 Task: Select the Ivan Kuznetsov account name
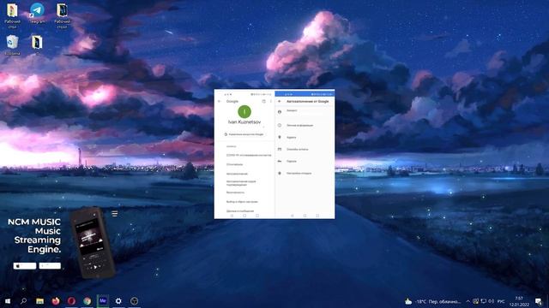point(244,121)
